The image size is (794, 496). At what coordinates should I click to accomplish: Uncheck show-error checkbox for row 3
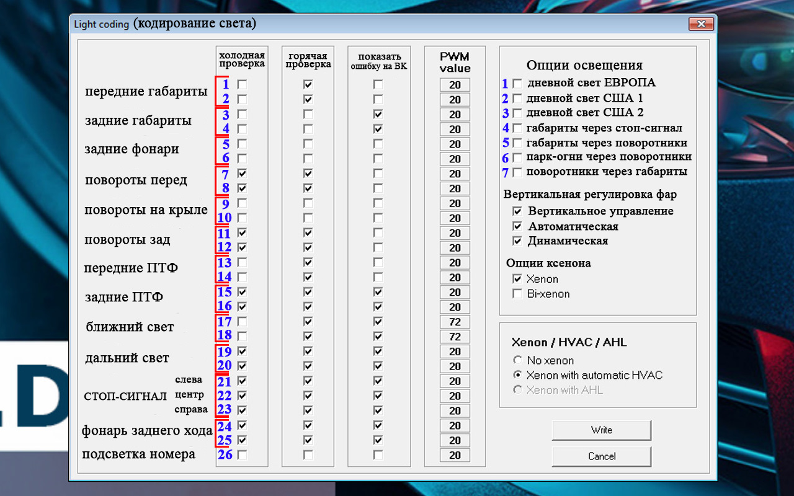coord(378,114)
